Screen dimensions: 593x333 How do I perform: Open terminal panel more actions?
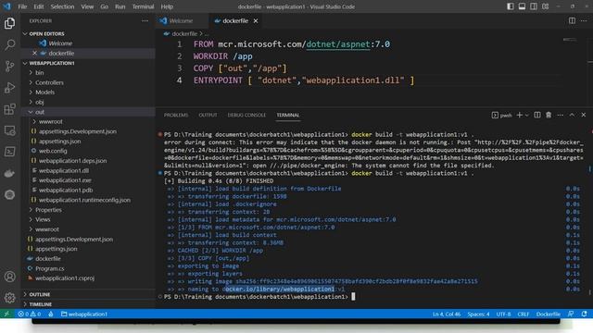tap(560, 115)
